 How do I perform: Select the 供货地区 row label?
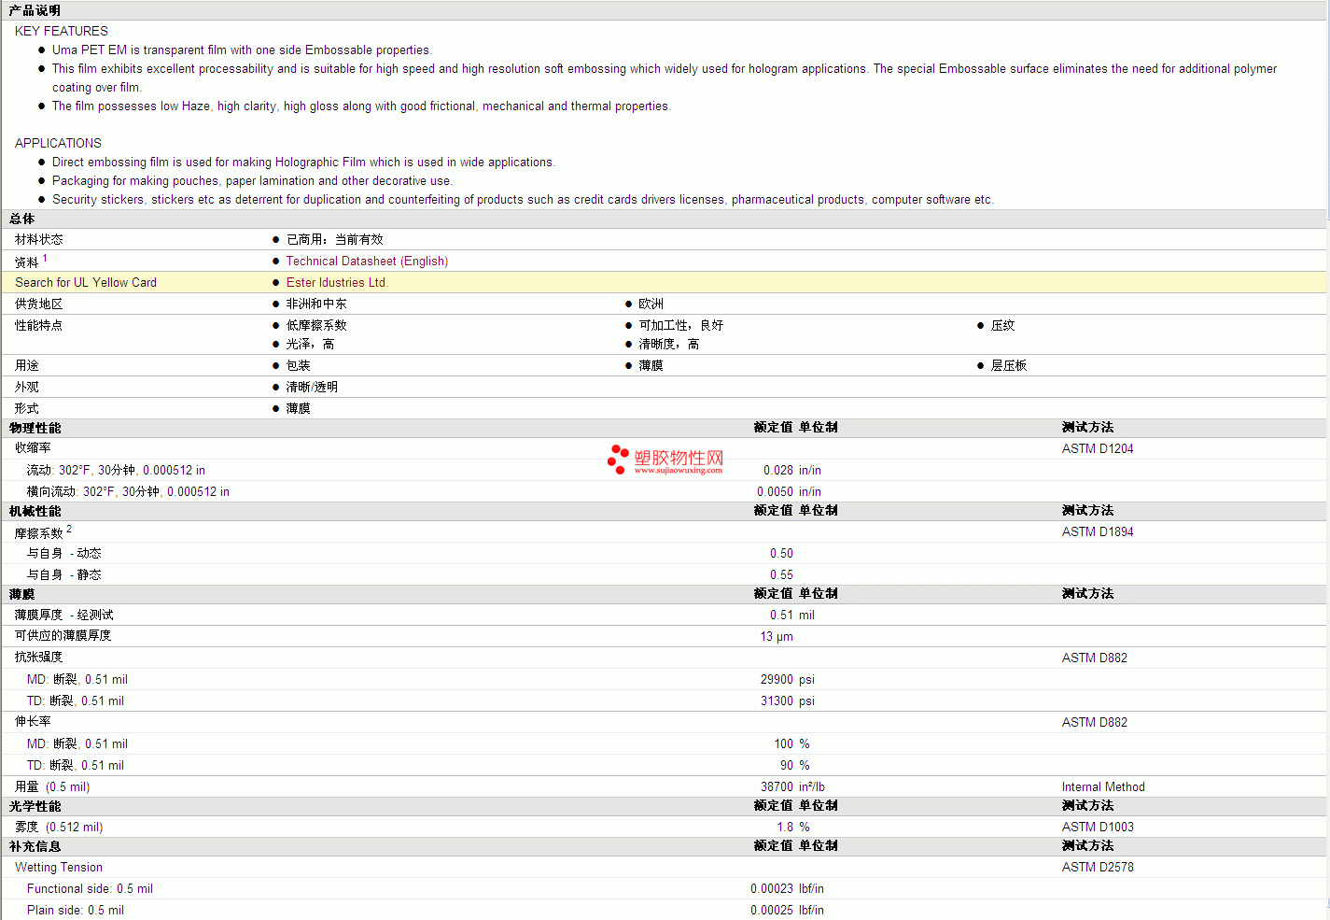[39, 304]
